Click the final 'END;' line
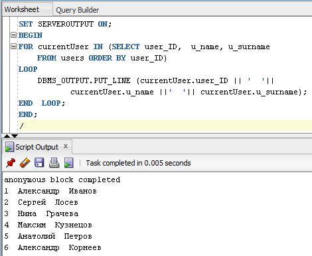Viewport: 312px width, 256px height. (28, 114)
